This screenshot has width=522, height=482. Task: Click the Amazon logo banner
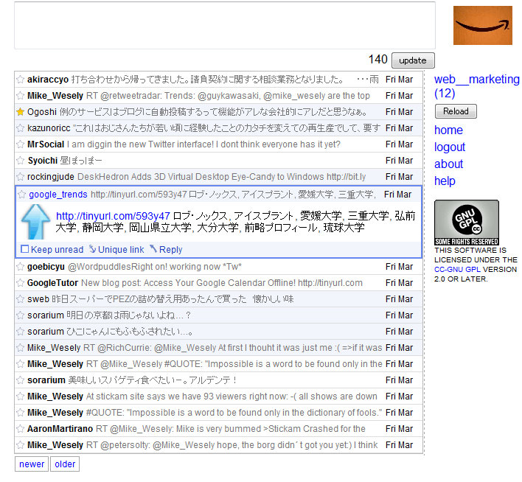click(483, 25)
